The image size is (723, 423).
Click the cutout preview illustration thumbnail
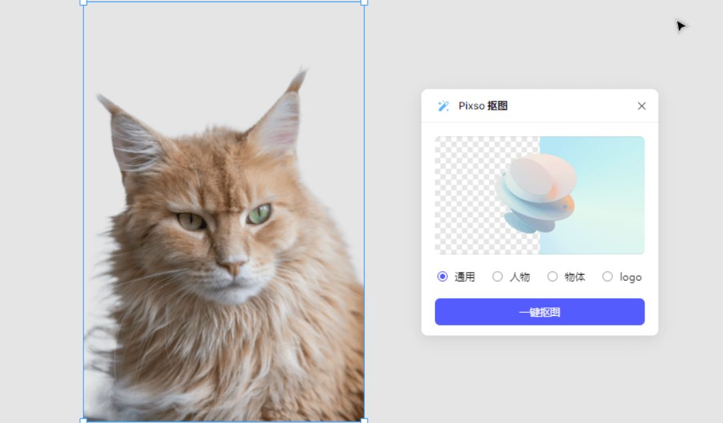[539, 195]
